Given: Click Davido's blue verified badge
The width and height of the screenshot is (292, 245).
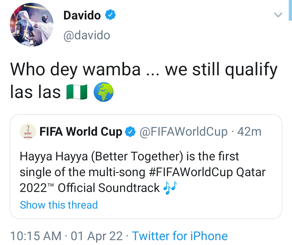Looking at the screenshot, I should [110, 15].
